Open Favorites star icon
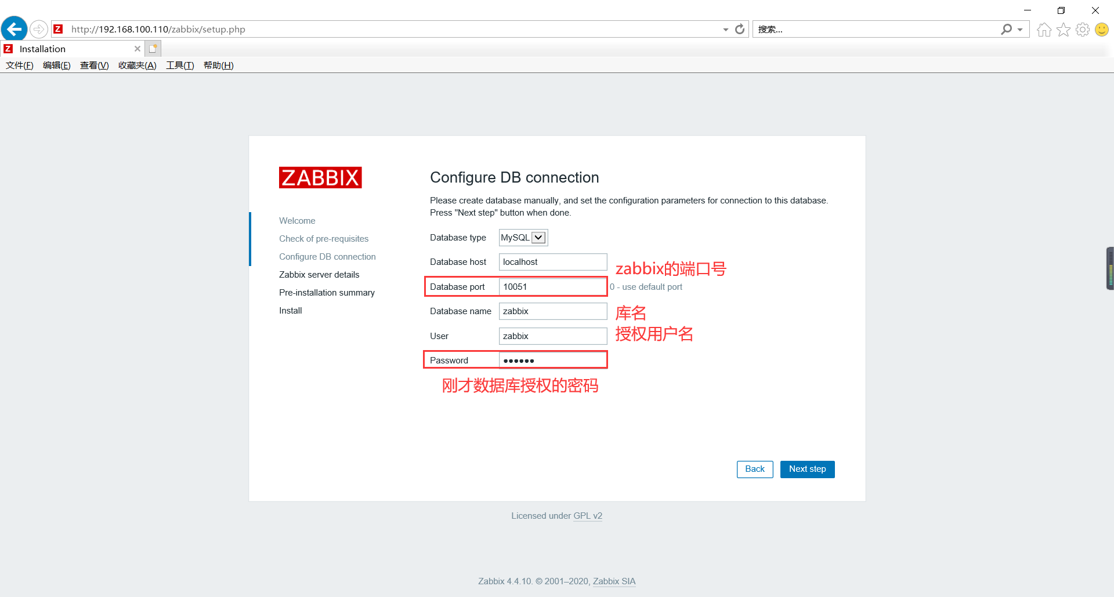1114x597 pixels. click(x=1064, y=30)
